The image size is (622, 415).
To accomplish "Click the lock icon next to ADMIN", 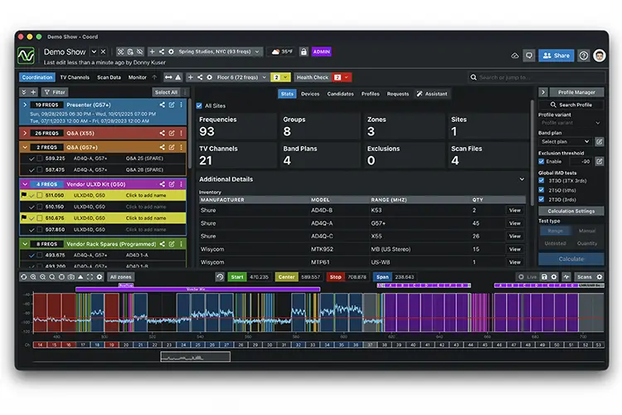I will coord(304,51).
